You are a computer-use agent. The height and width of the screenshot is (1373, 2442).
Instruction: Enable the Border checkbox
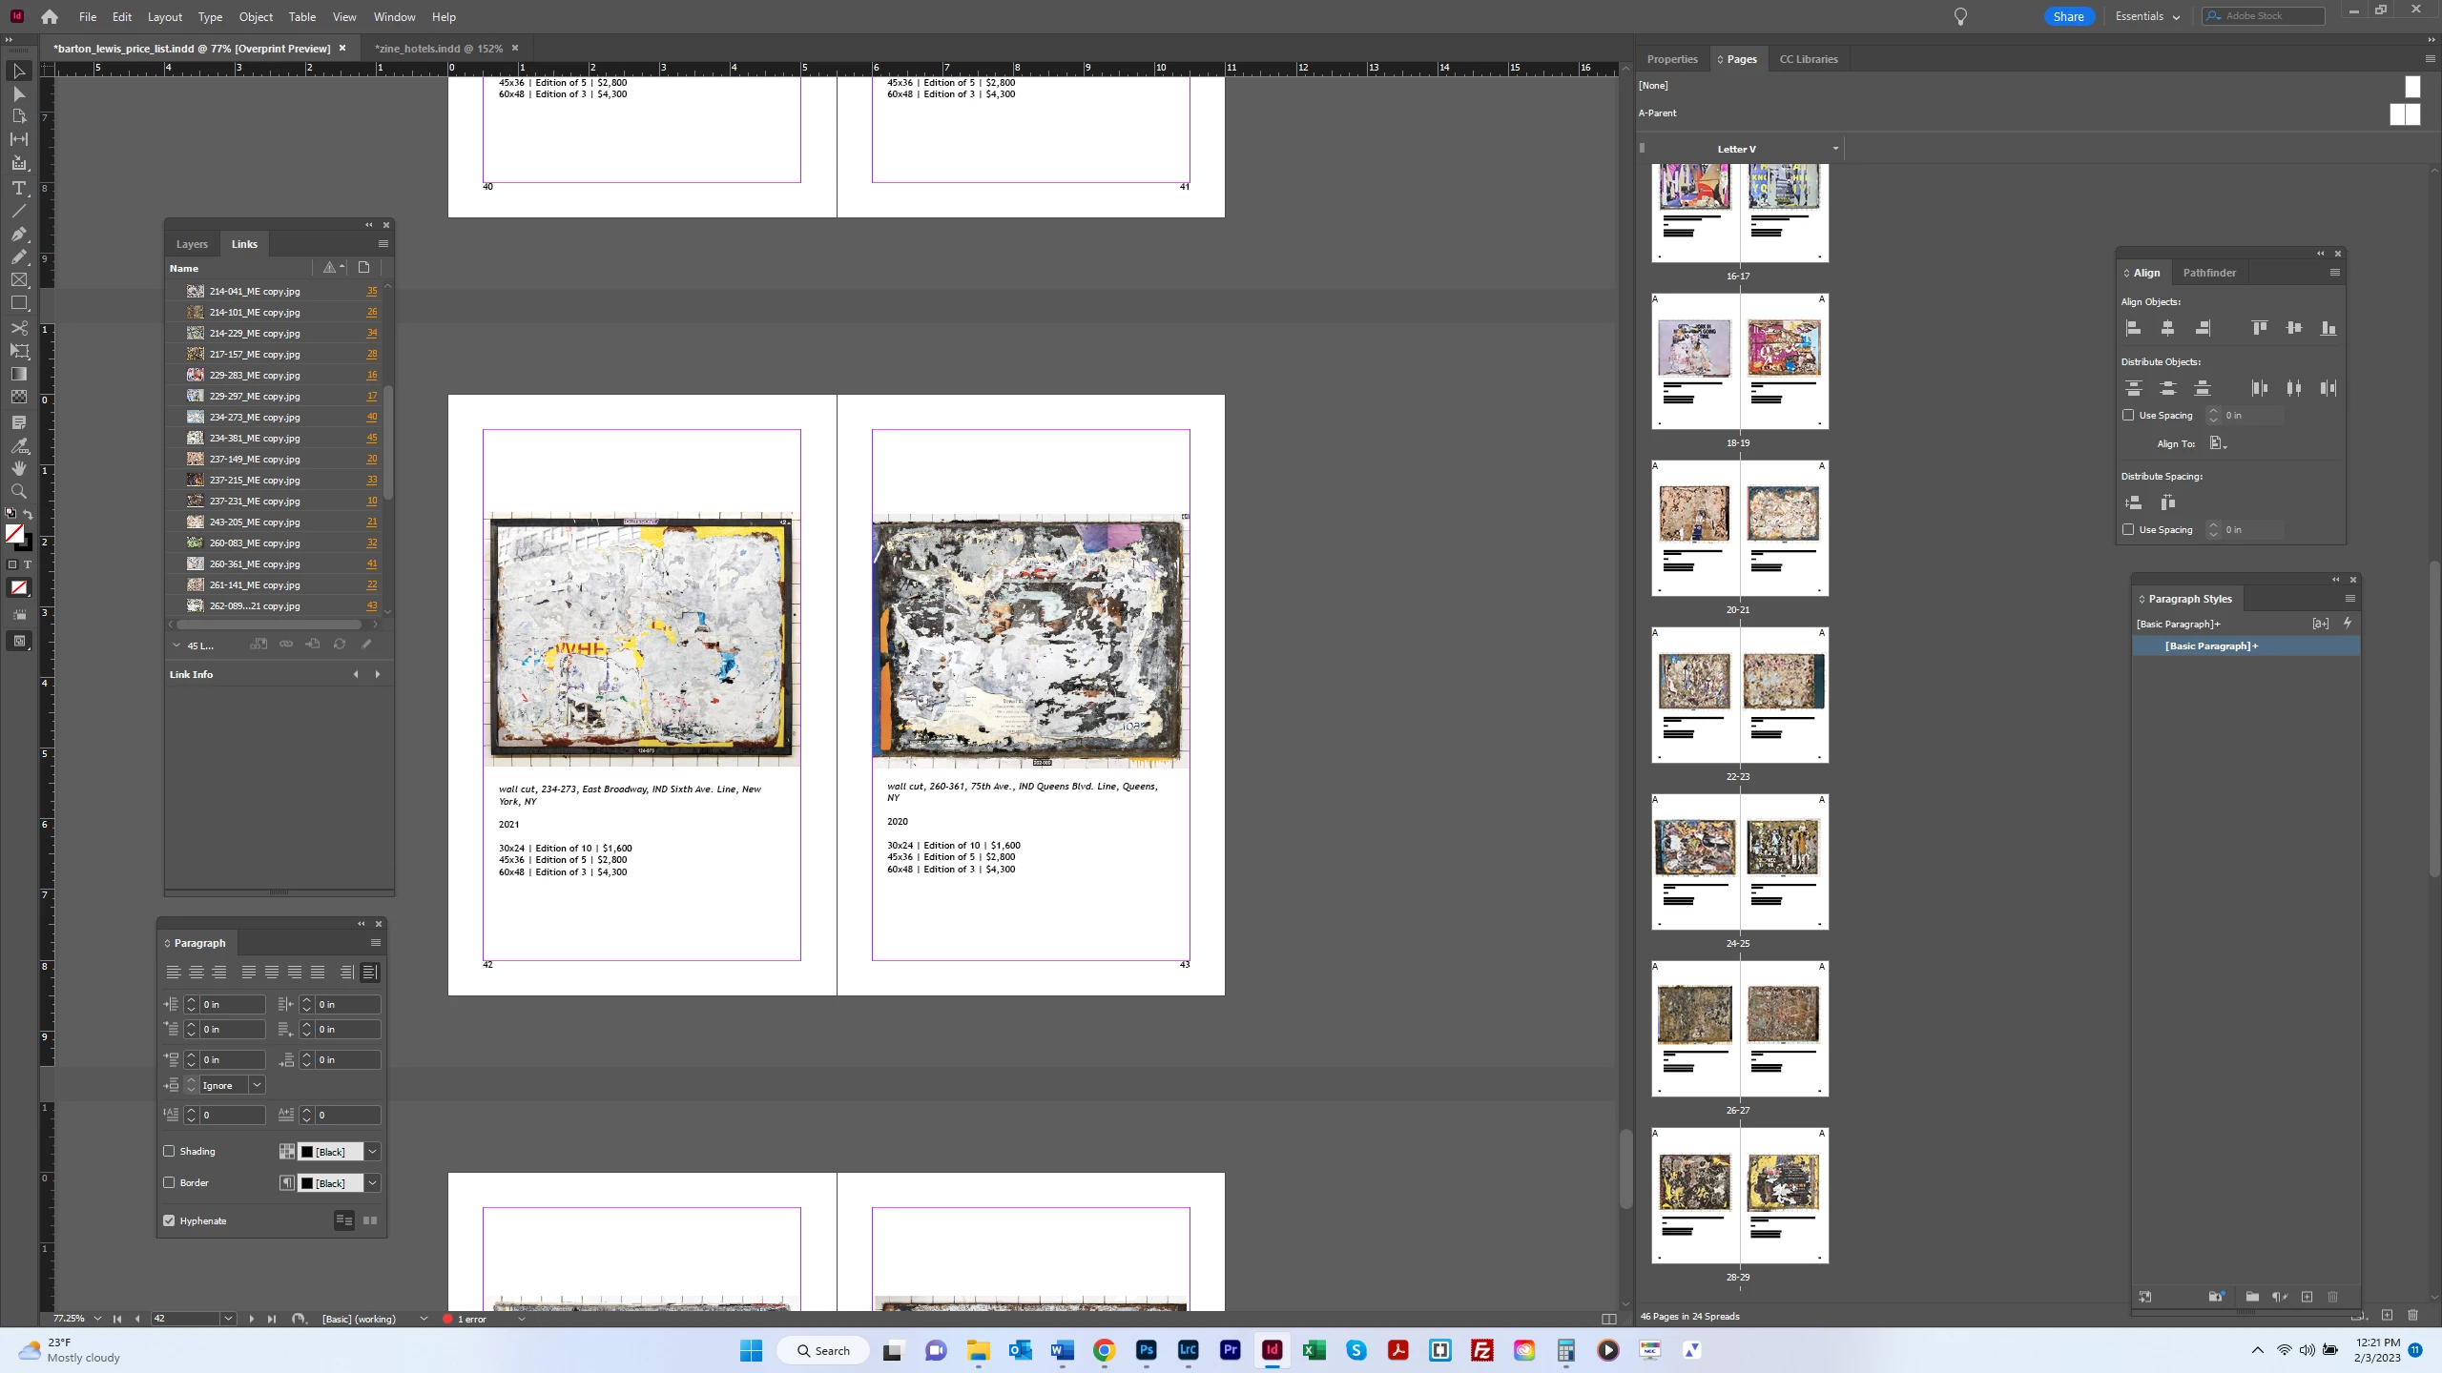tap(170, 1182)
